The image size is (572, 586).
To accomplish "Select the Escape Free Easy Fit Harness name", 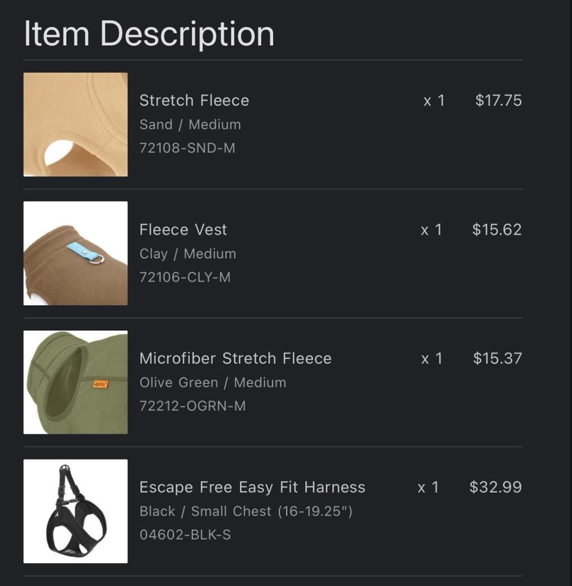I will pos(252,487).
